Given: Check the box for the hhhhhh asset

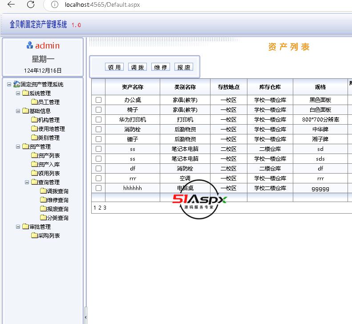Looking at the screenshot, I should click(98, 188).
